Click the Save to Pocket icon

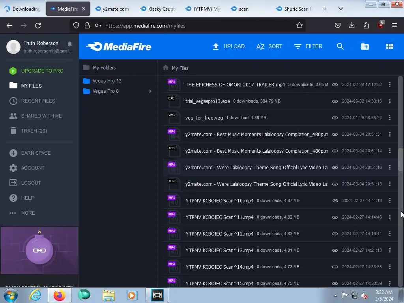coord(338,26)
